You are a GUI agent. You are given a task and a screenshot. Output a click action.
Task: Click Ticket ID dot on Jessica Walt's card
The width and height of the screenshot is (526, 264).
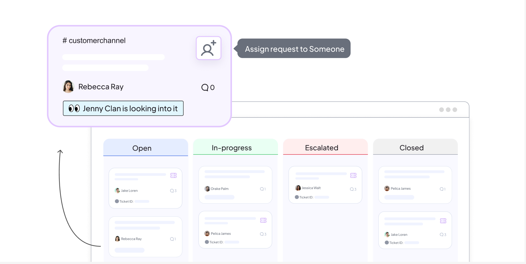pos(297,197)
